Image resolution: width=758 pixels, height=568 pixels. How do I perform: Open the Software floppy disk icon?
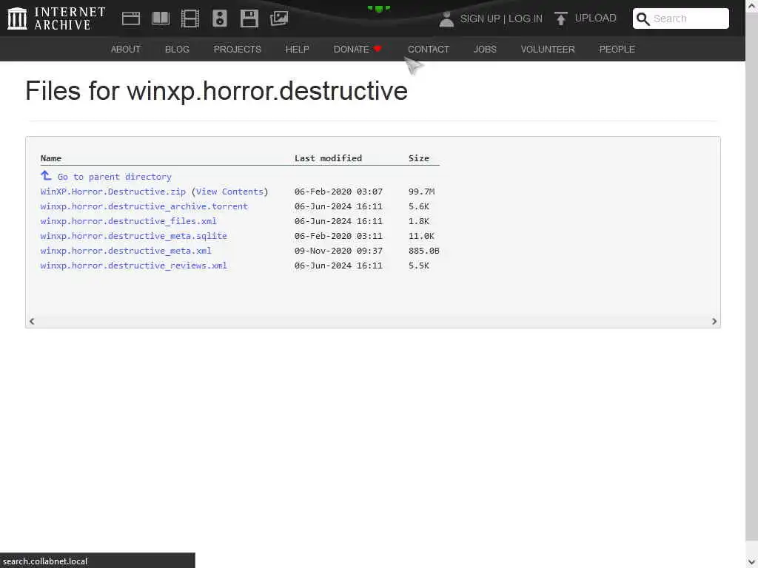[249, 18]
